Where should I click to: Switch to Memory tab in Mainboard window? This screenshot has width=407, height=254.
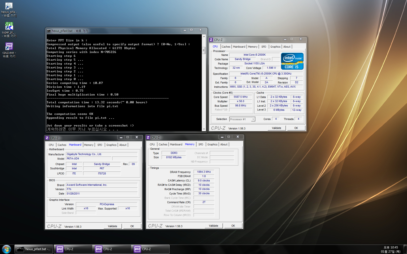tap(89, 145)
